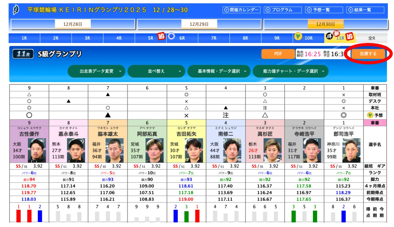Open the 開催カレンダー link
The height and width of the screenshot is (227, 394).
(x=241, y=10)
